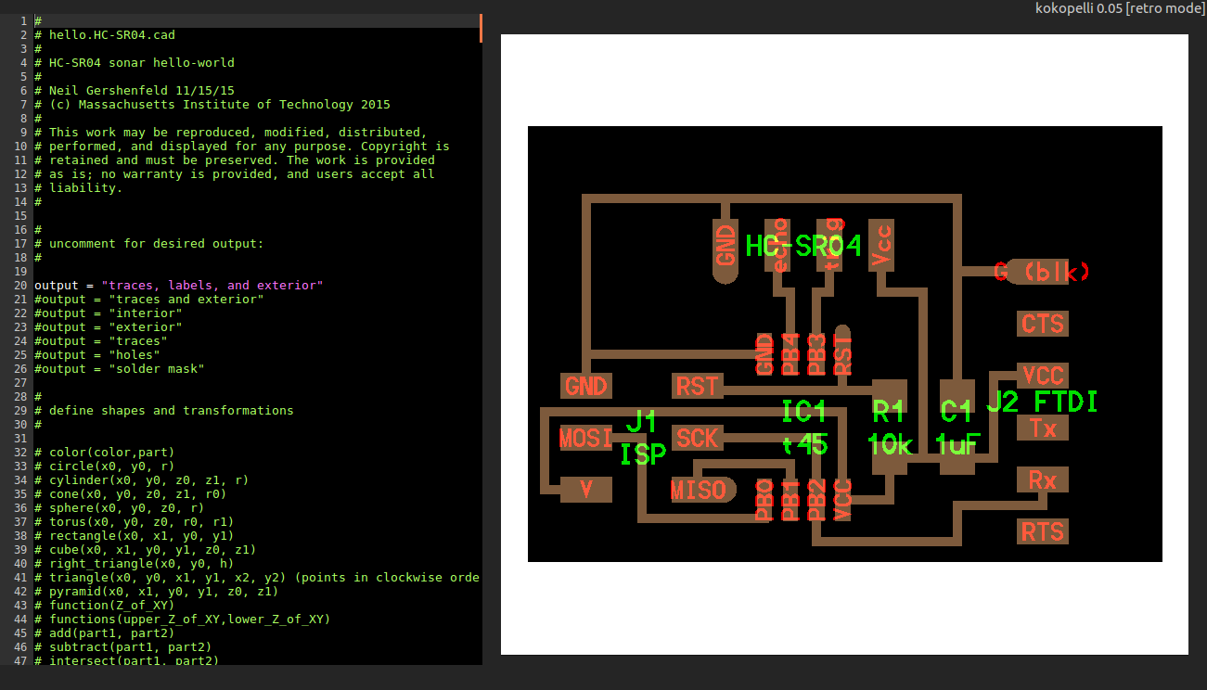Viewport: 1207px width, 690px height.
Task: Click the RST pad on ISP header
Action: click(697, 385)
